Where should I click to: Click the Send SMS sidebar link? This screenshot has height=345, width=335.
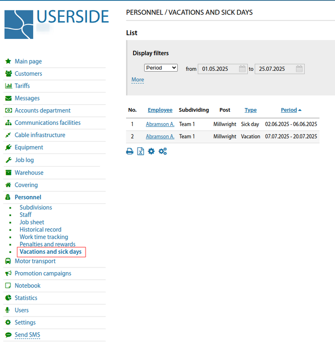pos(27,335)
